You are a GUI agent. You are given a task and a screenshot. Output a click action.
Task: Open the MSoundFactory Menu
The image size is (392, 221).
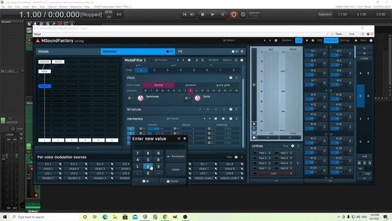pyautogui.click(x=363, y=41)
